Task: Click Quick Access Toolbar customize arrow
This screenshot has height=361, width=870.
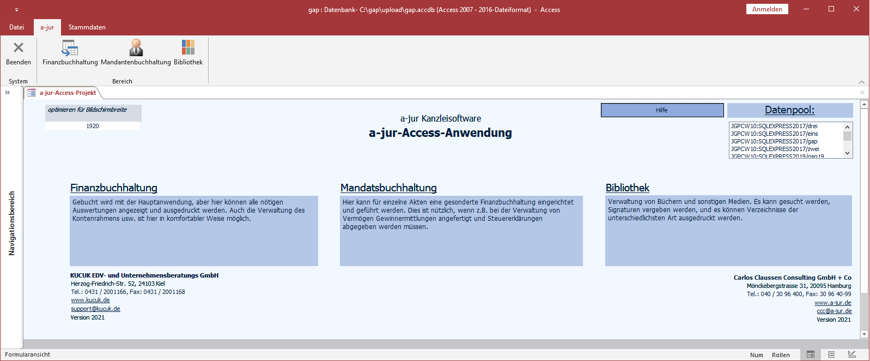Action: pyautogui.click(x=16, y=10)
